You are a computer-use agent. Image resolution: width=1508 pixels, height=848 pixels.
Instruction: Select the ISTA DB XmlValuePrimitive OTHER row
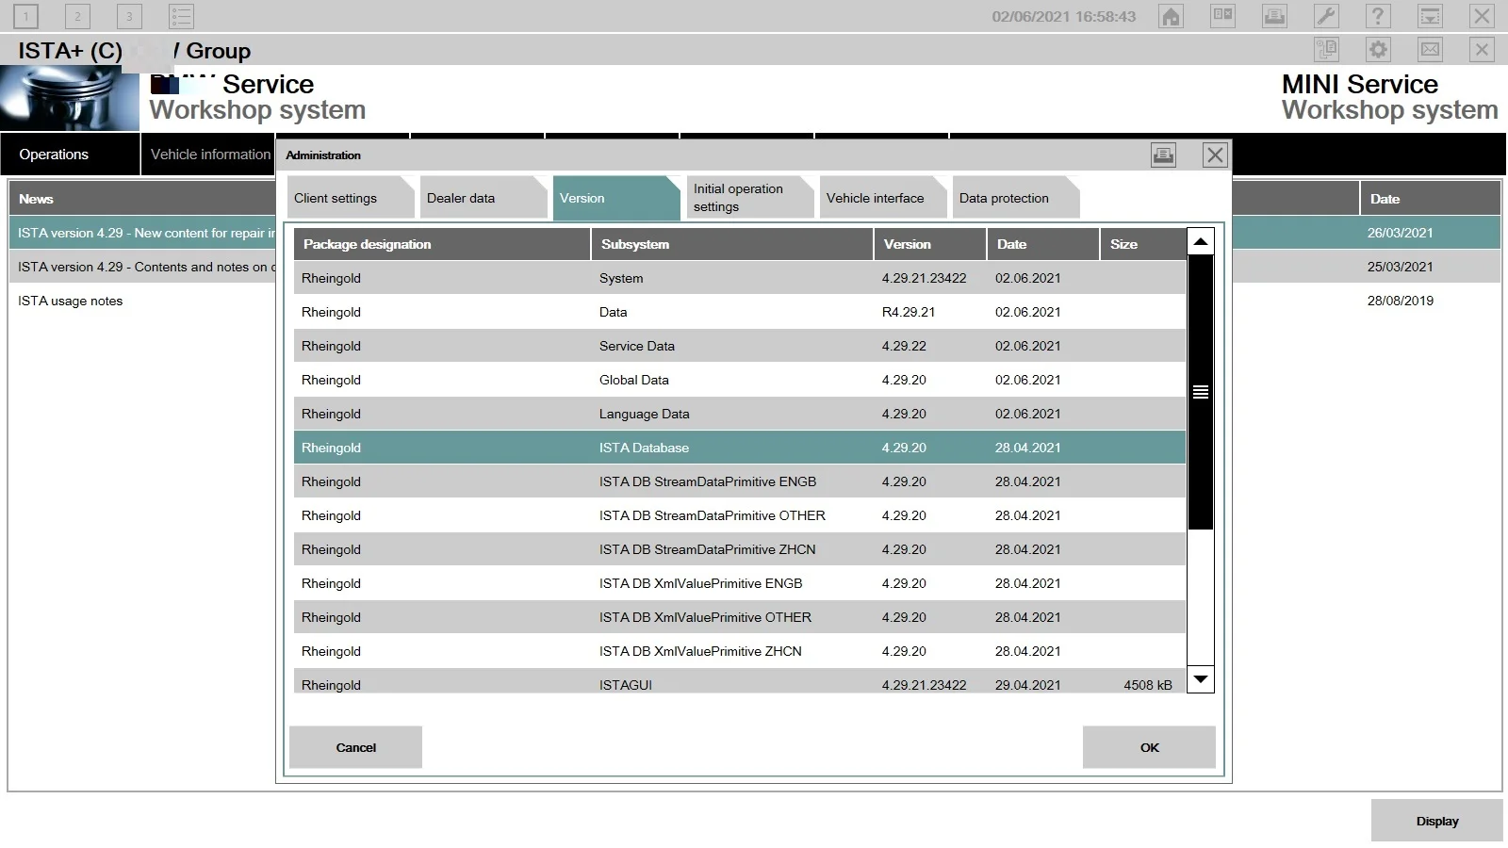click(740, 617)
